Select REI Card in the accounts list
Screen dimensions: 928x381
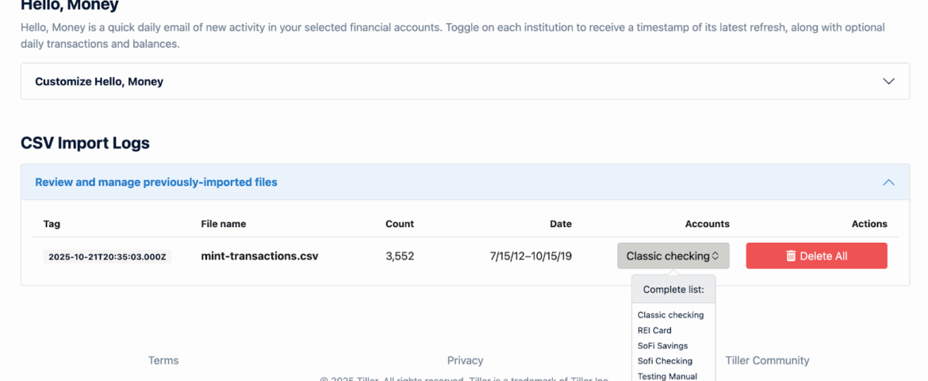[654, 330]
